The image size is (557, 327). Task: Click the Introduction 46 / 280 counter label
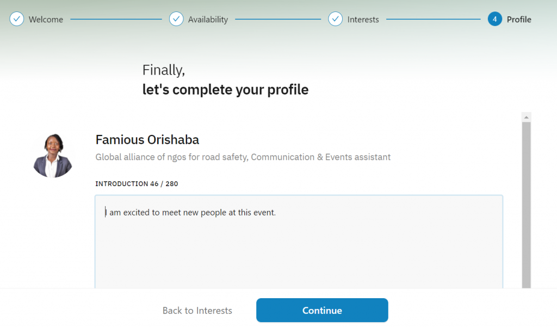[137, 184]
